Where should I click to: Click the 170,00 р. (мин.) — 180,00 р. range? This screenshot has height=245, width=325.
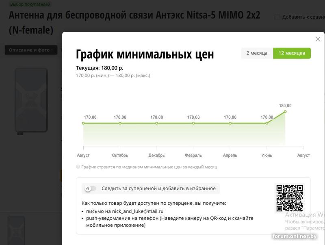pos(113,76)
